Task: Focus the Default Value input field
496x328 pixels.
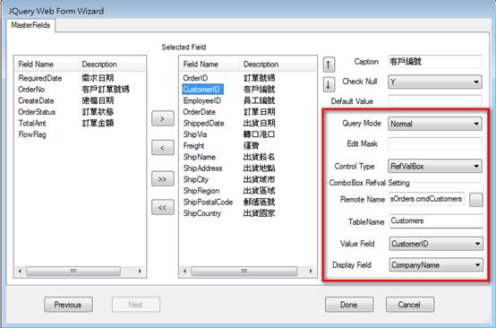Action: coord(435,101)
